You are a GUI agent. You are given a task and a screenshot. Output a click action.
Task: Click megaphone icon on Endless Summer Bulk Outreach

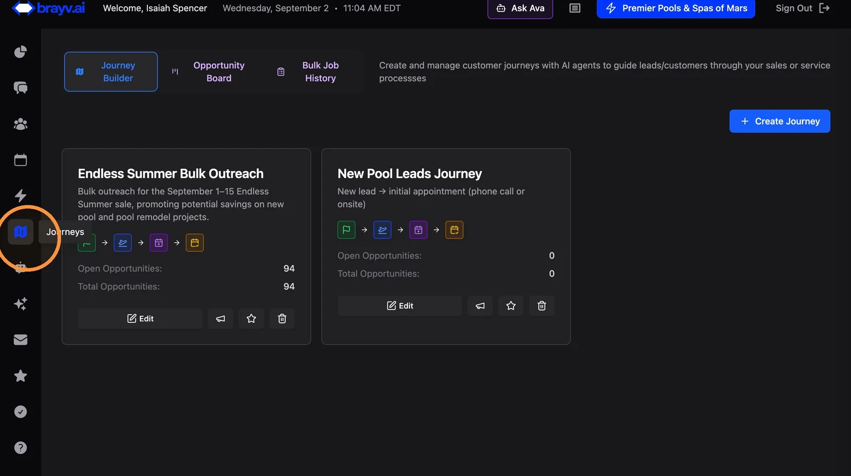220,319
